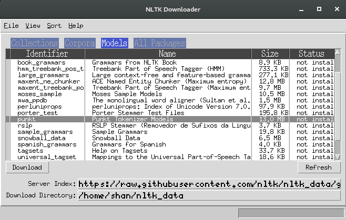This screenshot has width=346, height=220.
Task: Click the download progress bar
Action: point(291,213)
